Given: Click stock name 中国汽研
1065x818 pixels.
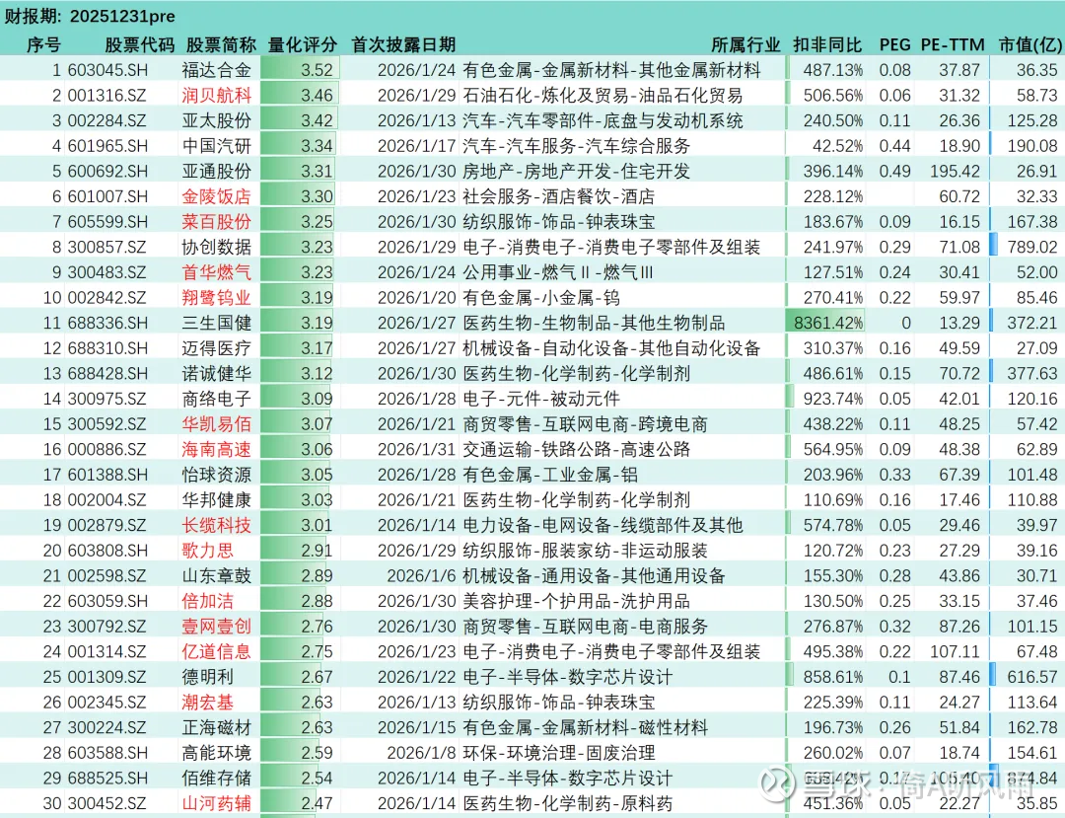Looking at the screenshot, I should (217, 146).
